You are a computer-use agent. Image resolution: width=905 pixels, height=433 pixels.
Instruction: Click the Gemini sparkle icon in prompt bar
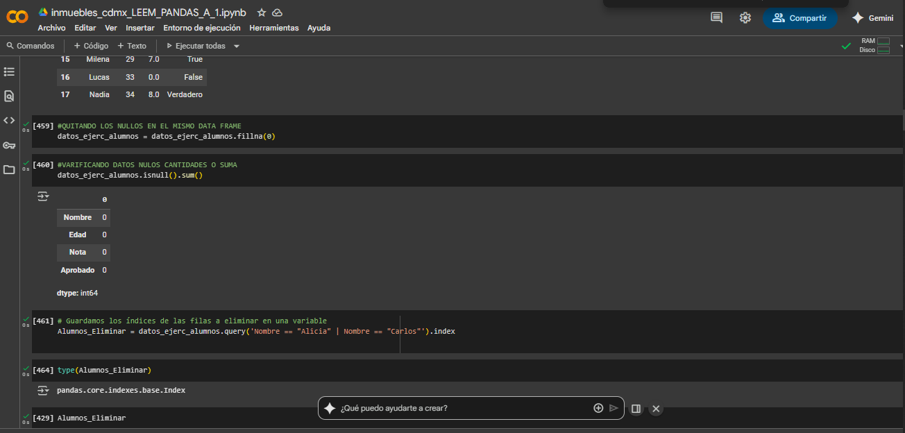[x=330, y=408]
